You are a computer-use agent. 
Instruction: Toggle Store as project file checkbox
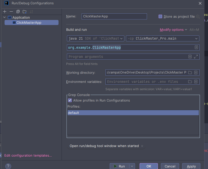[x=160, y=16]
